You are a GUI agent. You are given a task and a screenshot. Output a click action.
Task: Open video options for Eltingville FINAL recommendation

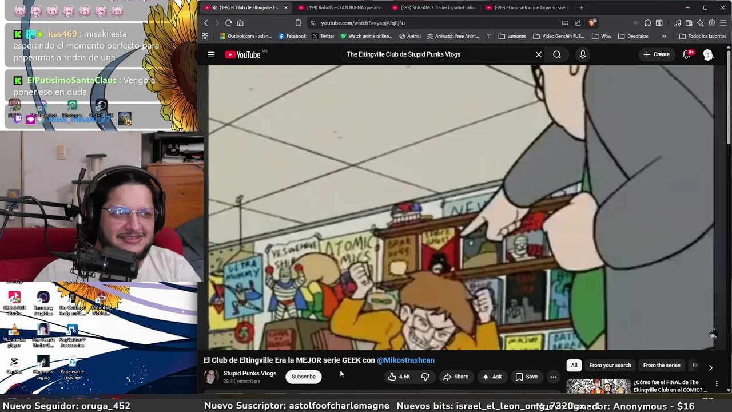pos(717,383)
